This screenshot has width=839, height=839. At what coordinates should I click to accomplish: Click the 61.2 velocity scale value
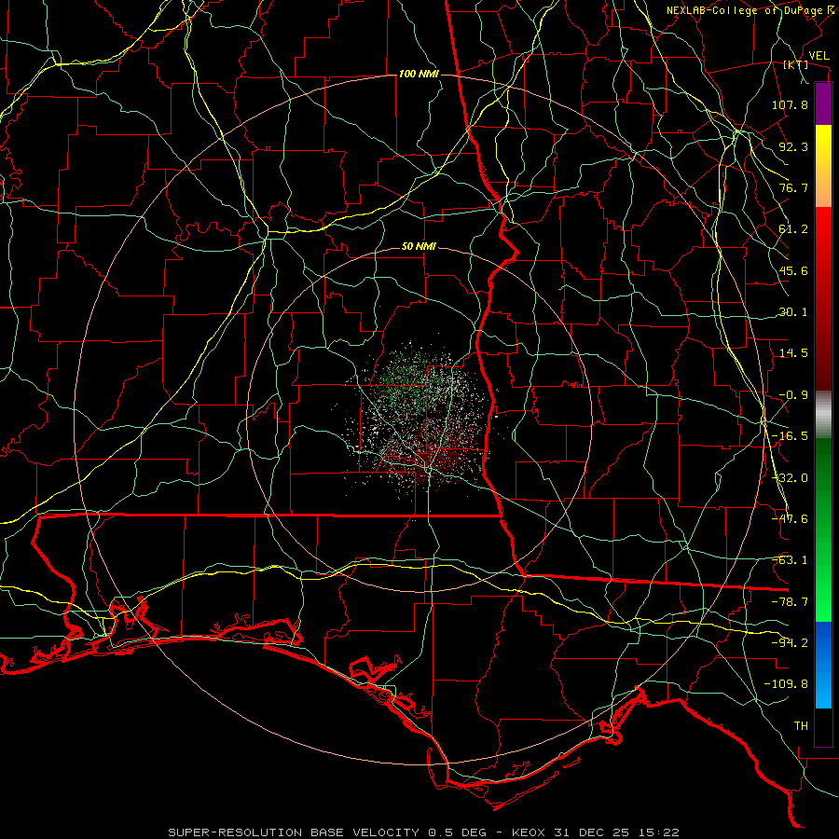coord(793,229)
